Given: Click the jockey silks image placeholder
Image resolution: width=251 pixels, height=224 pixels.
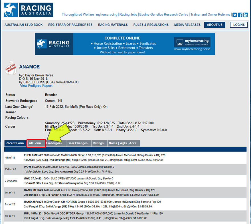Looking at the screenshot, I should point(11,68).
